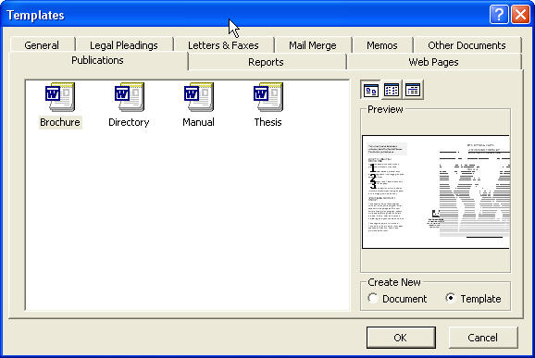Click the Brochure label text
The image size is (535, 358).
coord(60,122)
